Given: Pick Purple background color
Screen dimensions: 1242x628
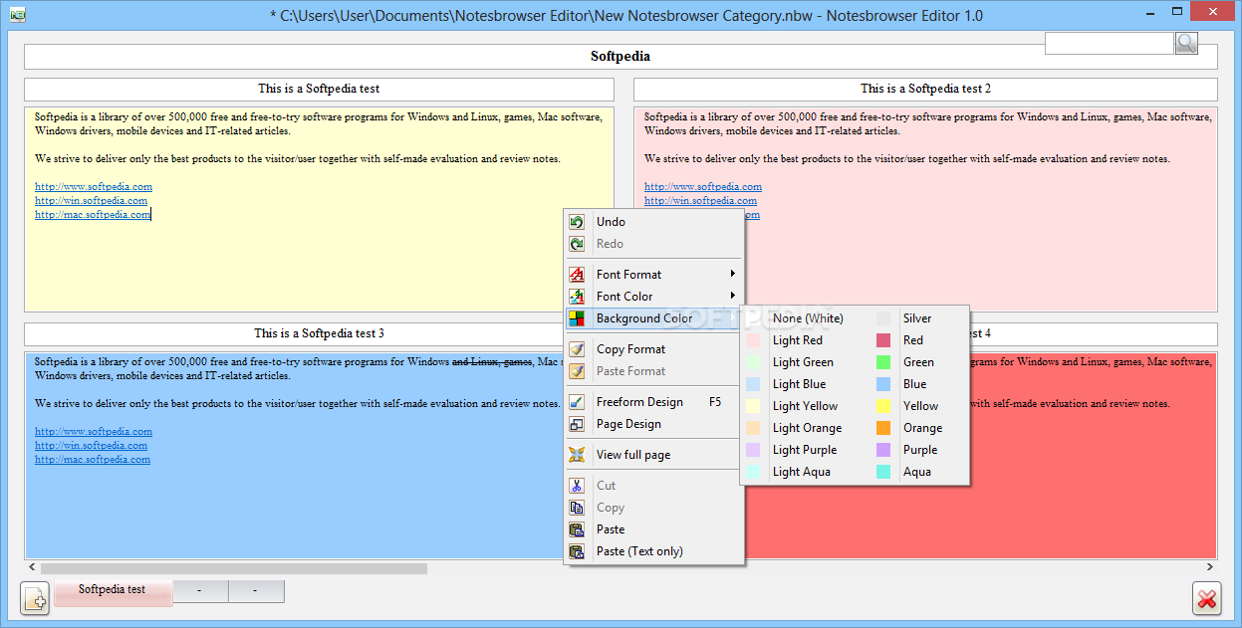Looking at the screenshot, I should click(x=918, y=450).
